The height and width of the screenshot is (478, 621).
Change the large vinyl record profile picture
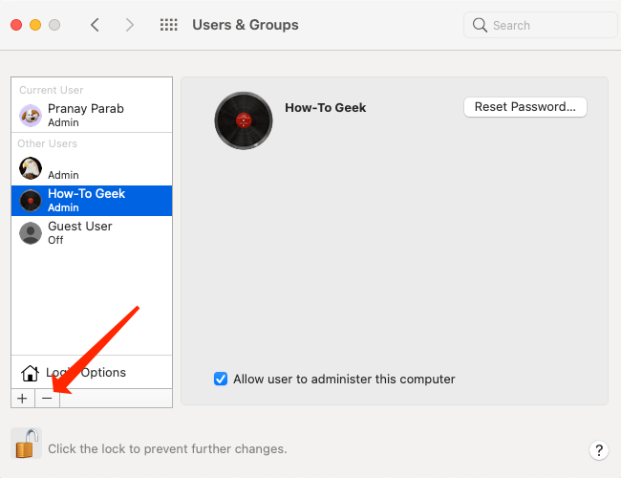(244, 120)
